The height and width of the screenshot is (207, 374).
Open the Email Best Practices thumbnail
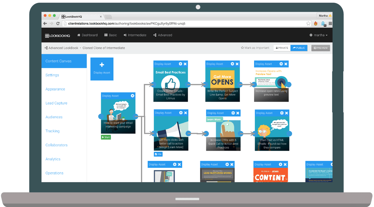tap(171, 85)
